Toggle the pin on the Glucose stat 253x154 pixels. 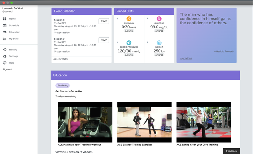pos(147,18)
